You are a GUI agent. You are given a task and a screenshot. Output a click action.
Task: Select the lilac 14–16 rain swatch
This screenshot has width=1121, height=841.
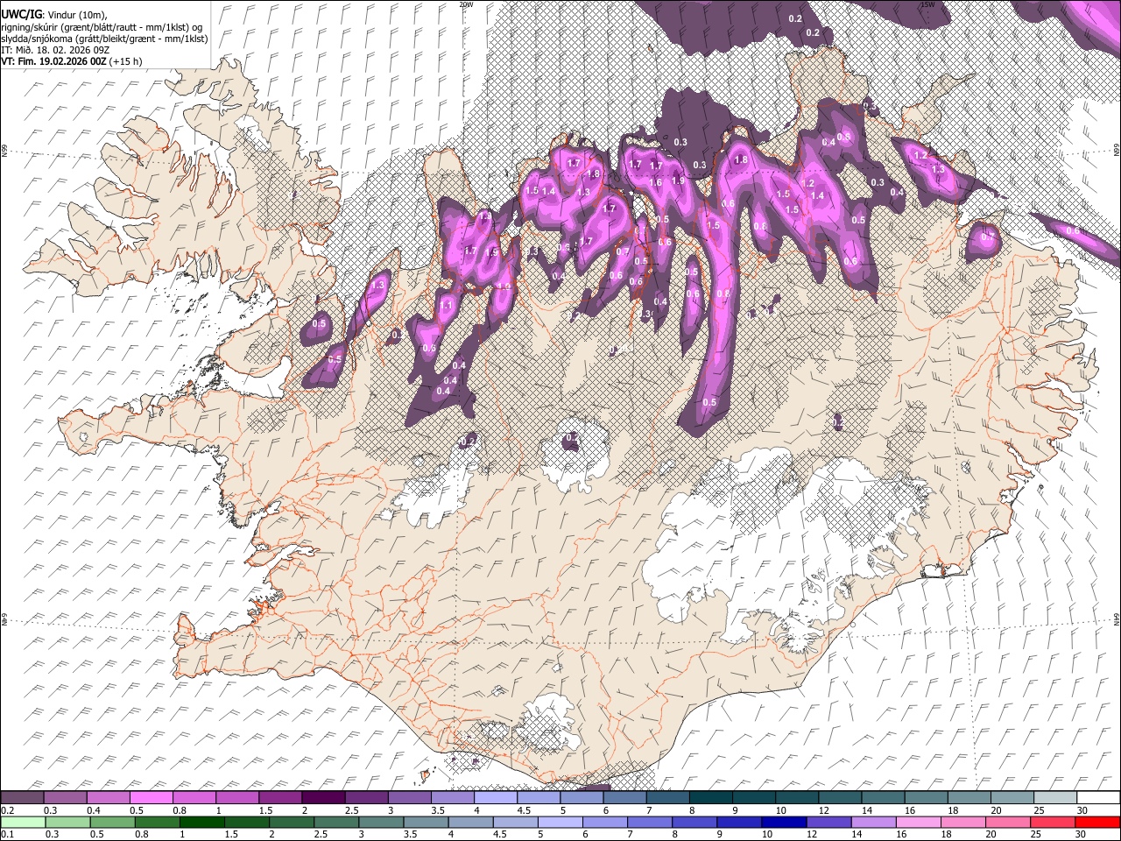click(874, 822)
